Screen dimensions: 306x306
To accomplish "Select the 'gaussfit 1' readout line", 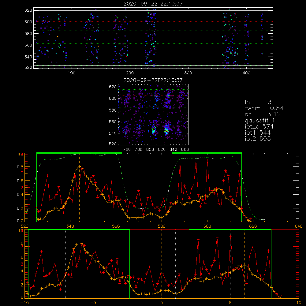I will tap(259, 120).
